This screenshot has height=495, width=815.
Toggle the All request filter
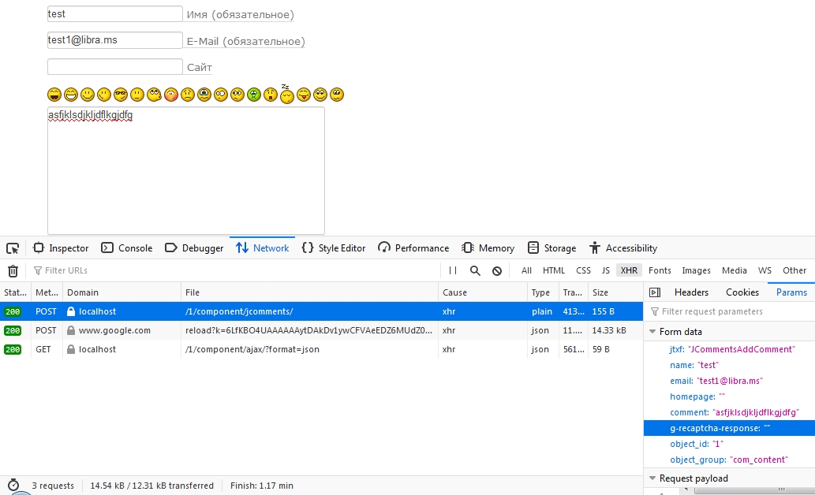tap(526, 270)
